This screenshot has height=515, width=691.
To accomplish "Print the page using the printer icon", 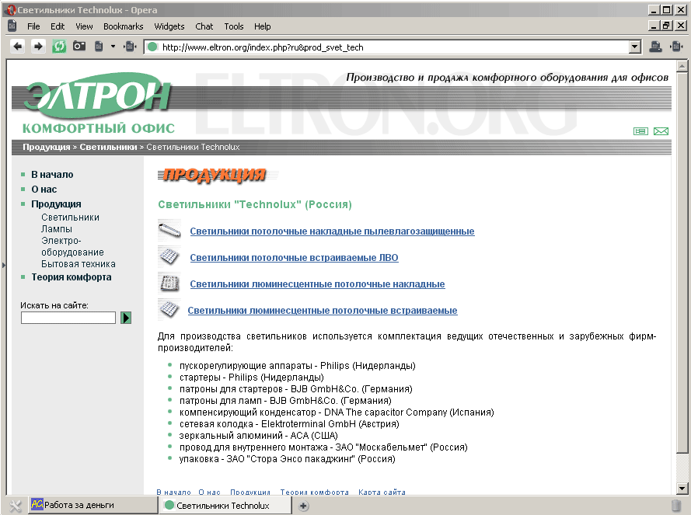I will [x=655, y=47].
